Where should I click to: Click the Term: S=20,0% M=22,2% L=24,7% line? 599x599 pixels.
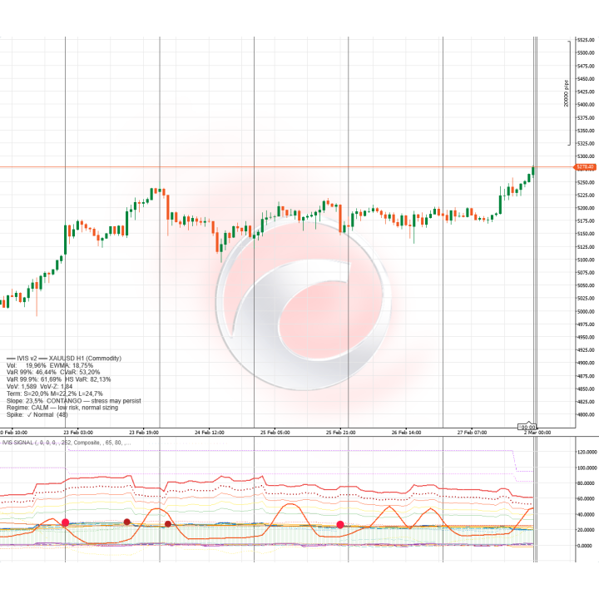tap(55, 394)
